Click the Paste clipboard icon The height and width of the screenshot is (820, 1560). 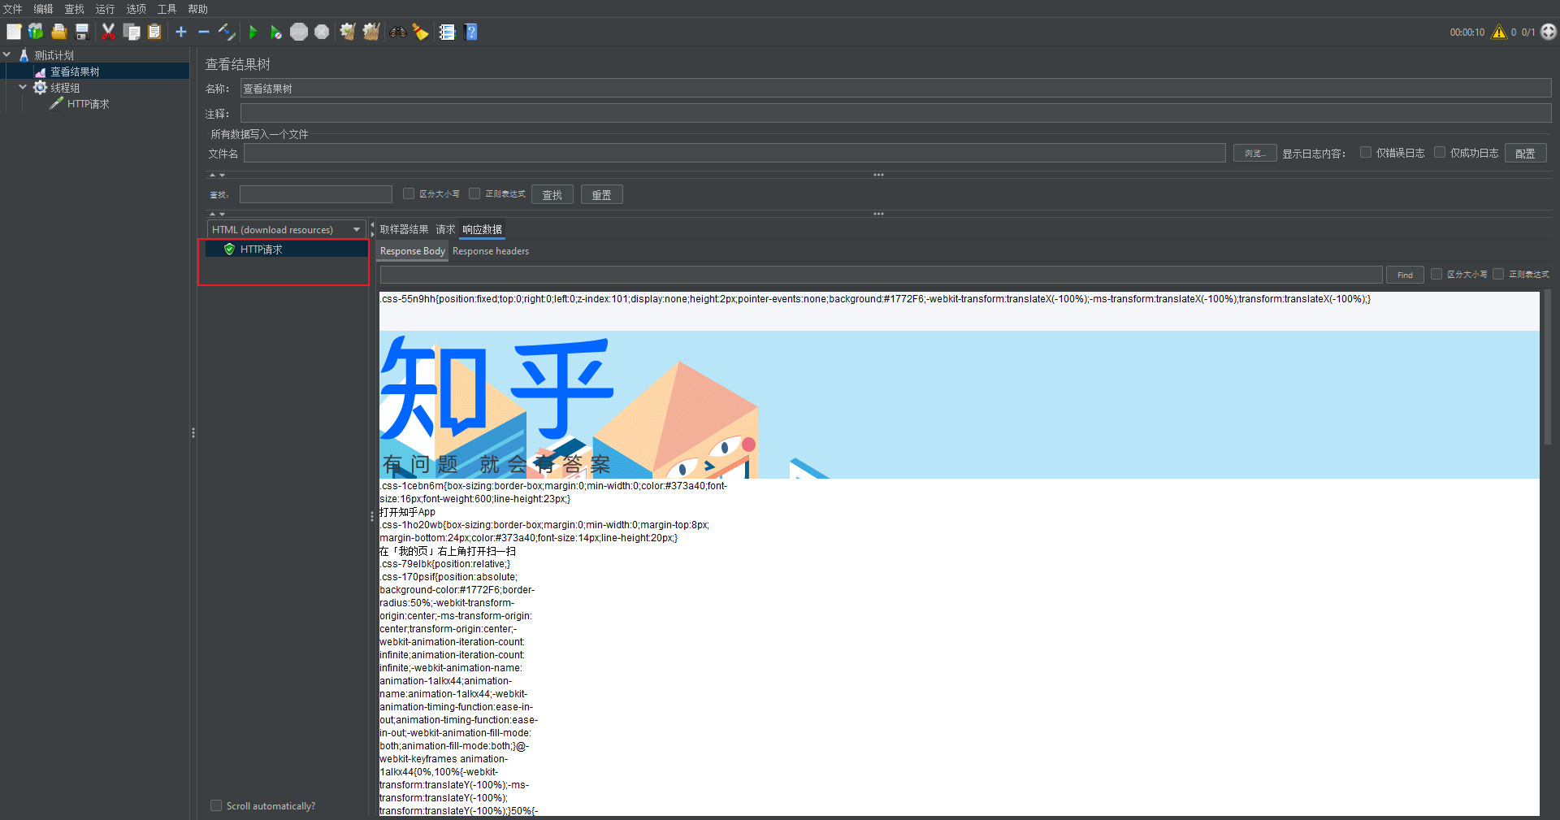[154, 32]
